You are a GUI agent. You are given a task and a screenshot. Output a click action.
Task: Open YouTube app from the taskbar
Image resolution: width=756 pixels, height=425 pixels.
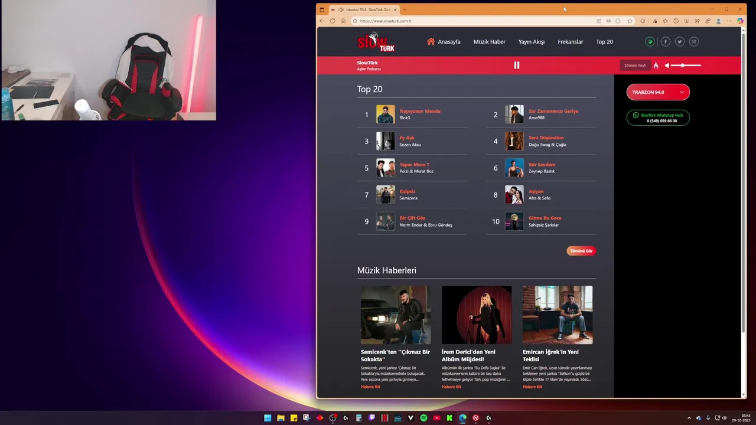pos(436,418)
